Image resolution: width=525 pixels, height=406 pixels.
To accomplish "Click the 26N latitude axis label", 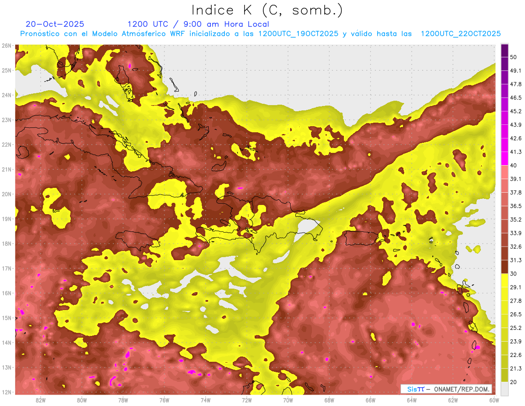I will (6, 46).
